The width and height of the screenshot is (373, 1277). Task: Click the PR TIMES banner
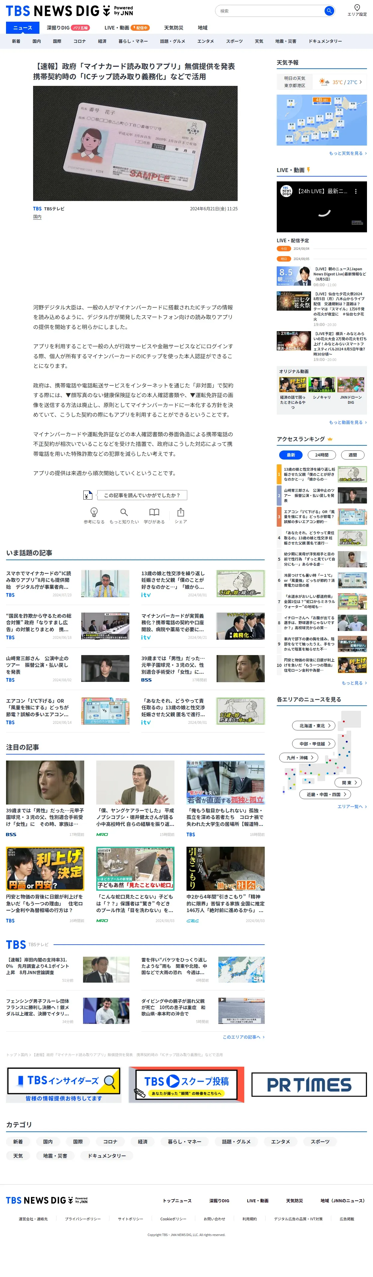pos(309,1085)
